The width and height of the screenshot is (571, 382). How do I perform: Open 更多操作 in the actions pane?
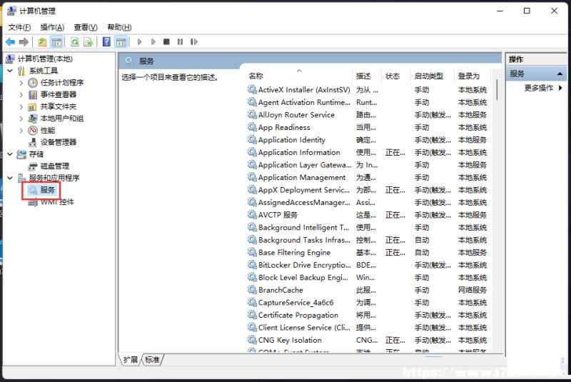(539, 88)
